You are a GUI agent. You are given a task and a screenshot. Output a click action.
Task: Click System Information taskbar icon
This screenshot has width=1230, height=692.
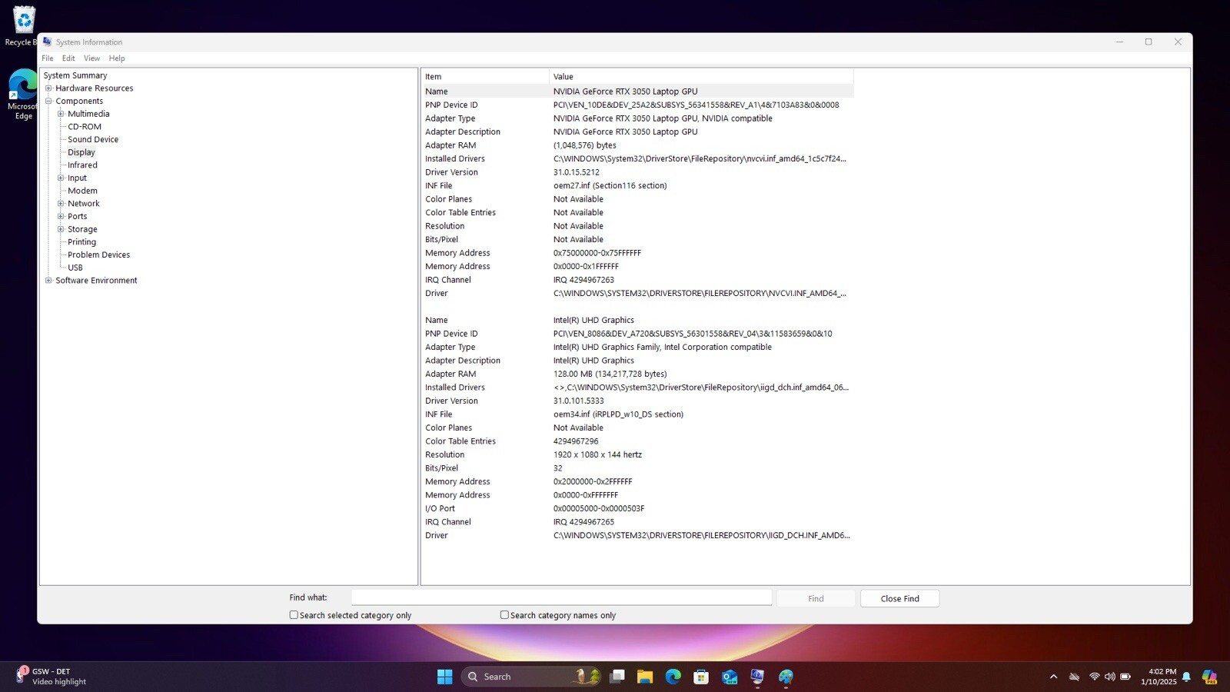coord(757,677)
